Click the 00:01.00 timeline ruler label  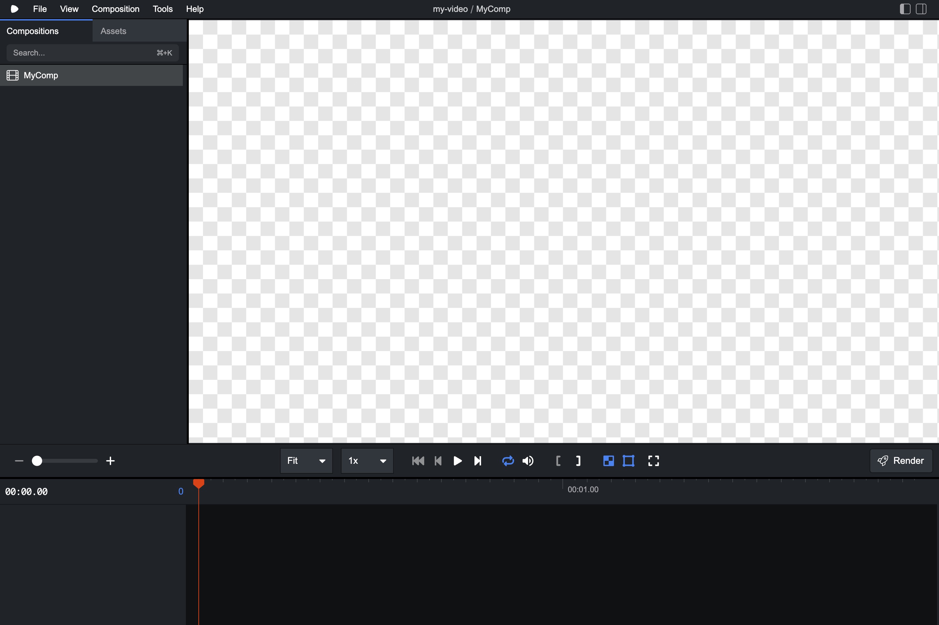tap(583, 490)
